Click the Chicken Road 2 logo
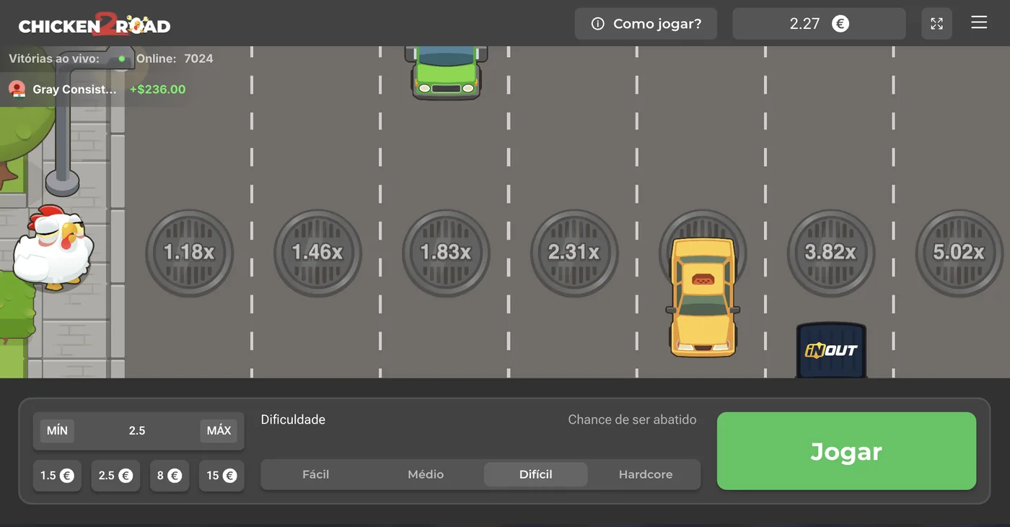Viewport: 1010px width, 527px height. (x=95, y=25)
